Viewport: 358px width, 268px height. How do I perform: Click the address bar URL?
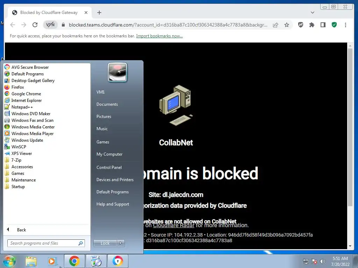[168, 25]
